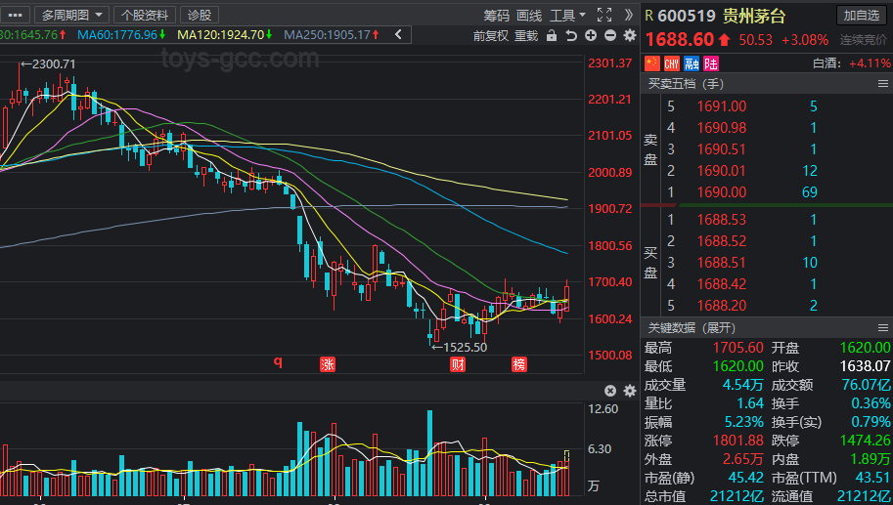The height and width of the screenshot is (505, 893).
Task: Toggle fullscreen chart mode
Action: (604, 15)
